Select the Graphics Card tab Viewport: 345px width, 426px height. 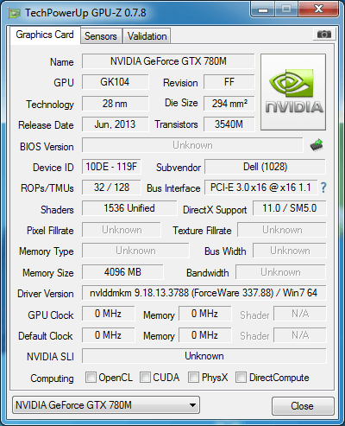click(x=45, y=35)
